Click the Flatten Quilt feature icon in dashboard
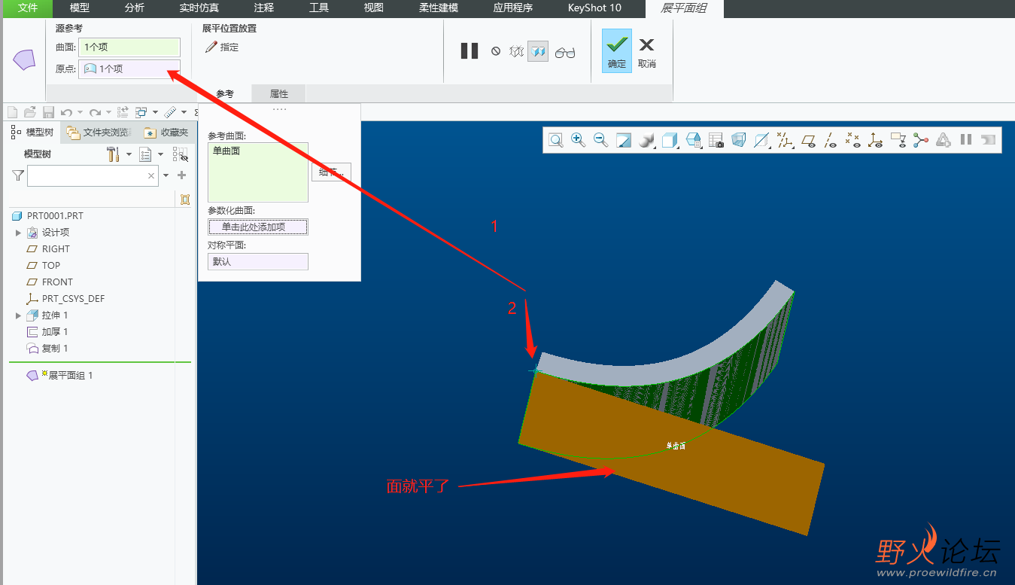 coord(24,60)
